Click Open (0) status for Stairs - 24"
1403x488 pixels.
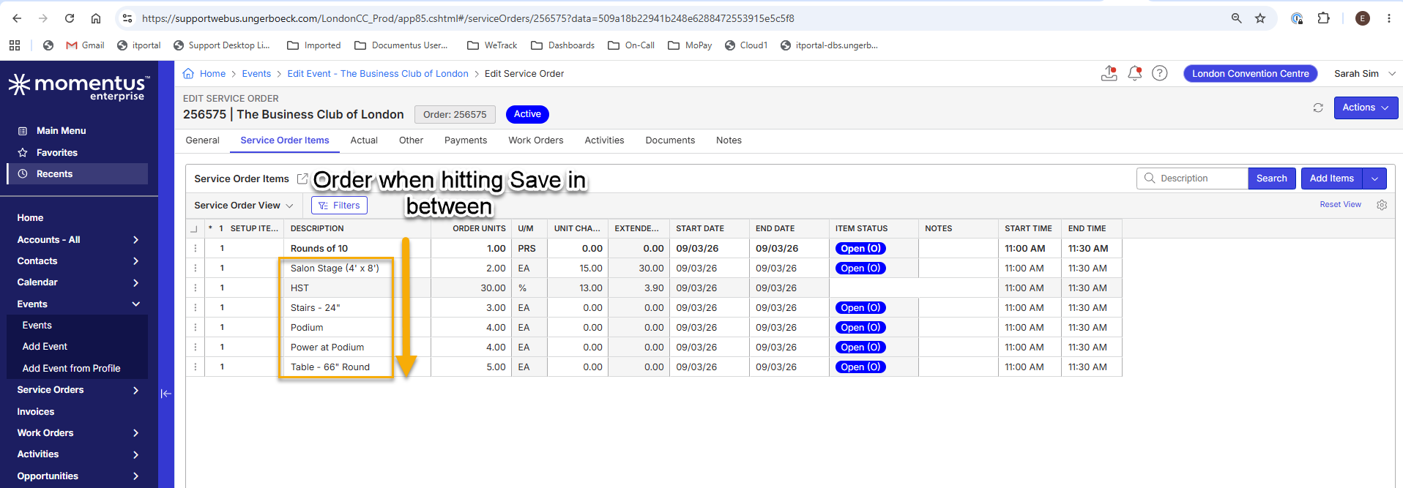[x=860, y=308]
